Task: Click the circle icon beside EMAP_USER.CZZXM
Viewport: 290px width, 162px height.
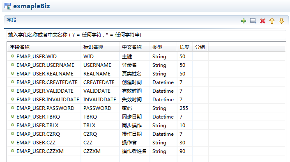Action: coord(12,151)
